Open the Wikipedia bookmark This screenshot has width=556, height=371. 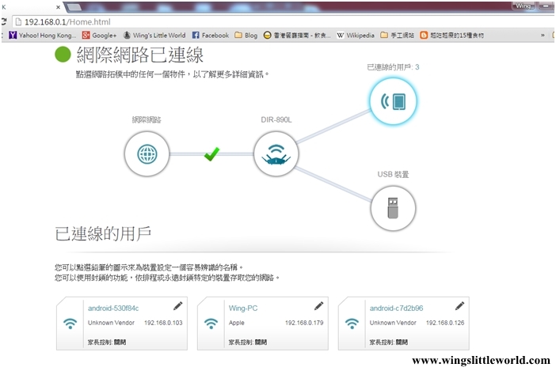[x=355, y=36]
